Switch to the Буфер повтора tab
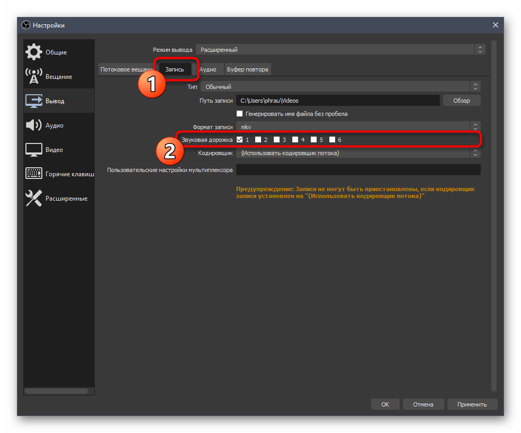Screen dimensions: 521x433 pyautogui.click(x=247, y=69)
